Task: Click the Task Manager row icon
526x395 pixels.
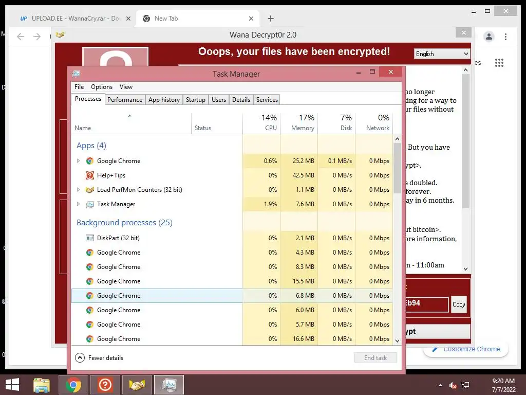Action: pyautogui.click(x=89, y=204)
